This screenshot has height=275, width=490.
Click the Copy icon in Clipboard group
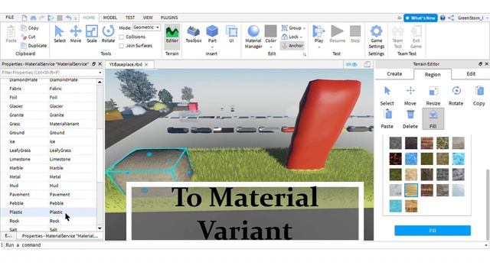[x=24, y=27]
